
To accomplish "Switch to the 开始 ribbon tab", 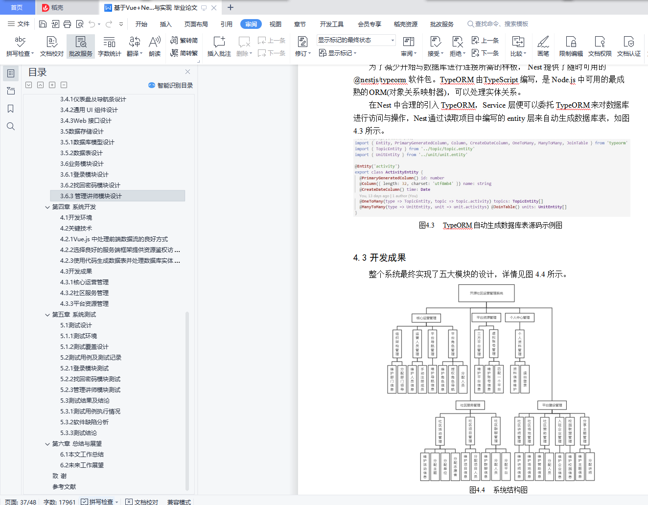I will tap(141, 24).
